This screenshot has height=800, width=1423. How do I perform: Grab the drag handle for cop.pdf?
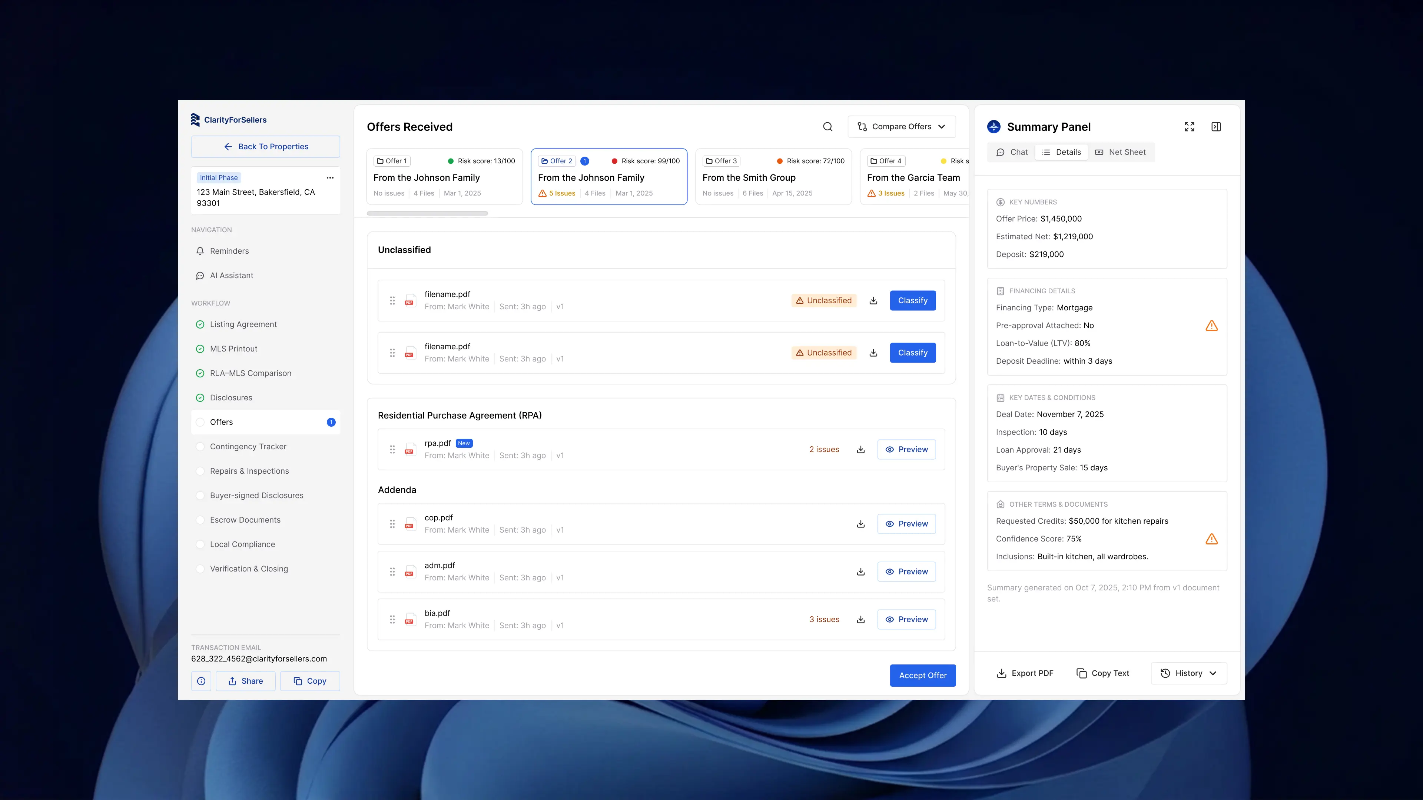392,524
